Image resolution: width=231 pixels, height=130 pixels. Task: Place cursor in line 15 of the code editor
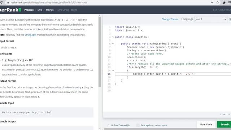173,74
